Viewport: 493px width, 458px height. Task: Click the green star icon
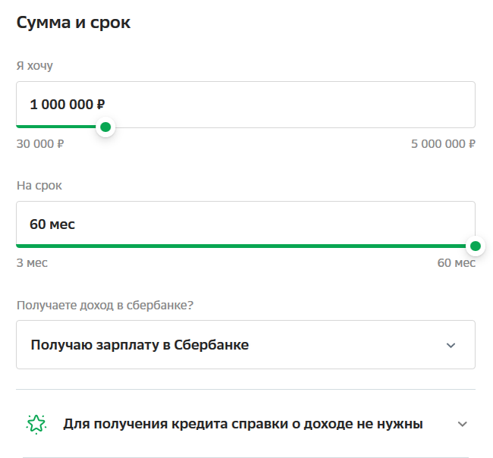[x=36, y=424]
